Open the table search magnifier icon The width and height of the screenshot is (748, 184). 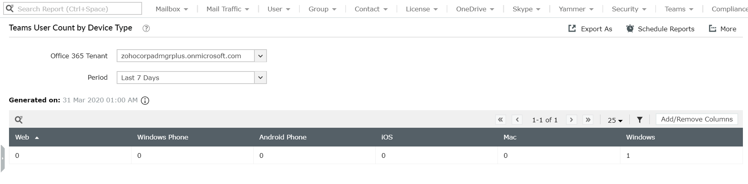point(18,120)
